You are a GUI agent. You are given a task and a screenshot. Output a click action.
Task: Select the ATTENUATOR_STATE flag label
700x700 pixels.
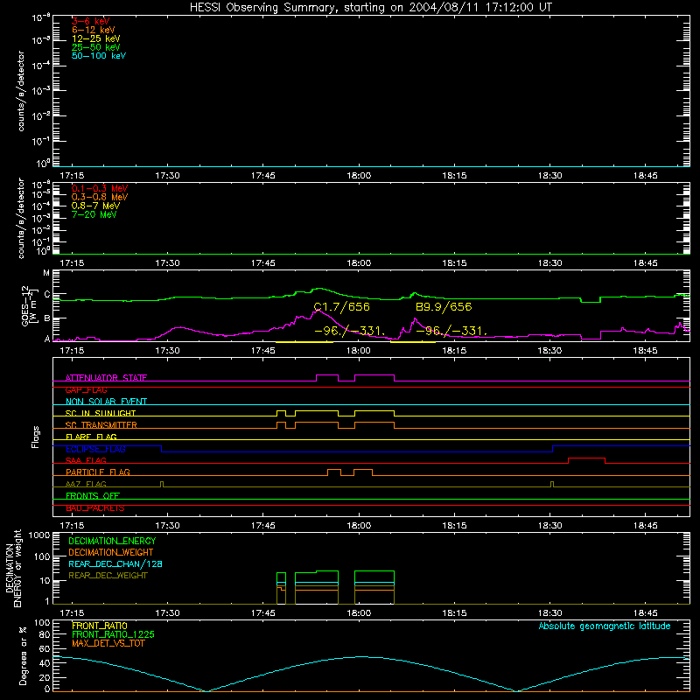[106, 378]
